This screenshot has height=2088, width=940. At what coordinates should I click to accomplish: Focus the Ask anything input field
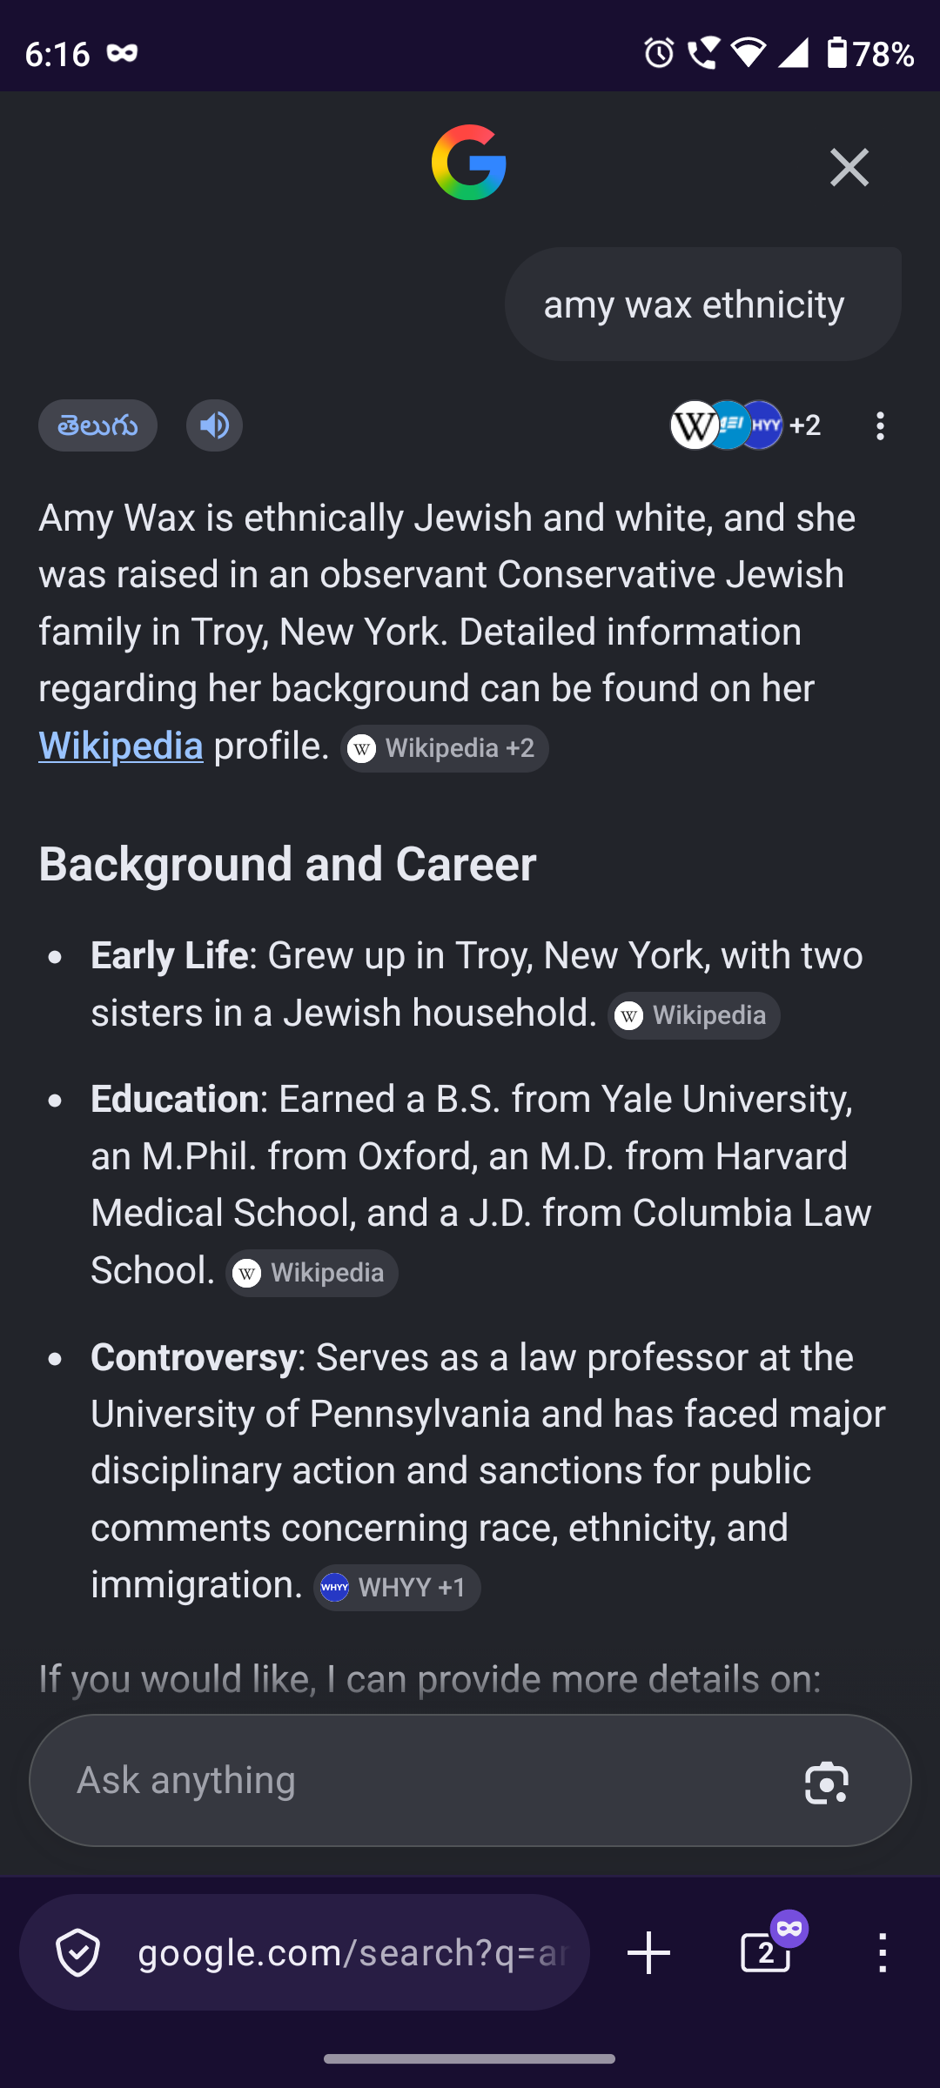coord(426,1780)
